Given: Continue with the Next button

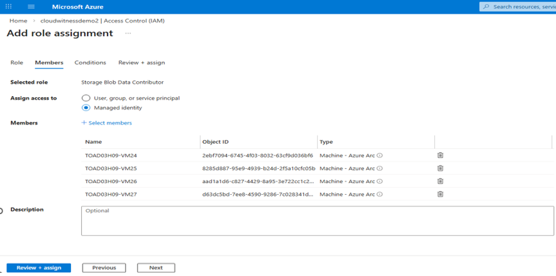Looking at the screenshot, I should tap(156, 268).
